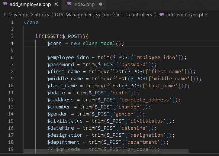This screenshot has width=219, height=156.
Task: Open the xampp breadcrumb folder
Action: tap(21, 15)
